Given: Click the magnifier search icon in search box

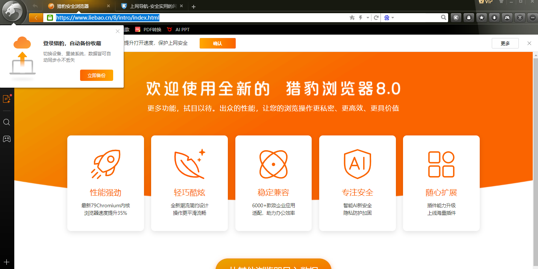Looking at the screenshot, I should (444, 18).
